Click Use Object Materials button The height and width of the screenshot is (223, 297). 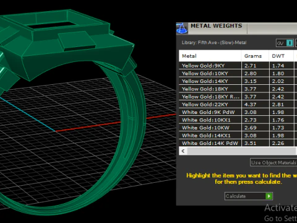tap(273, 162)
